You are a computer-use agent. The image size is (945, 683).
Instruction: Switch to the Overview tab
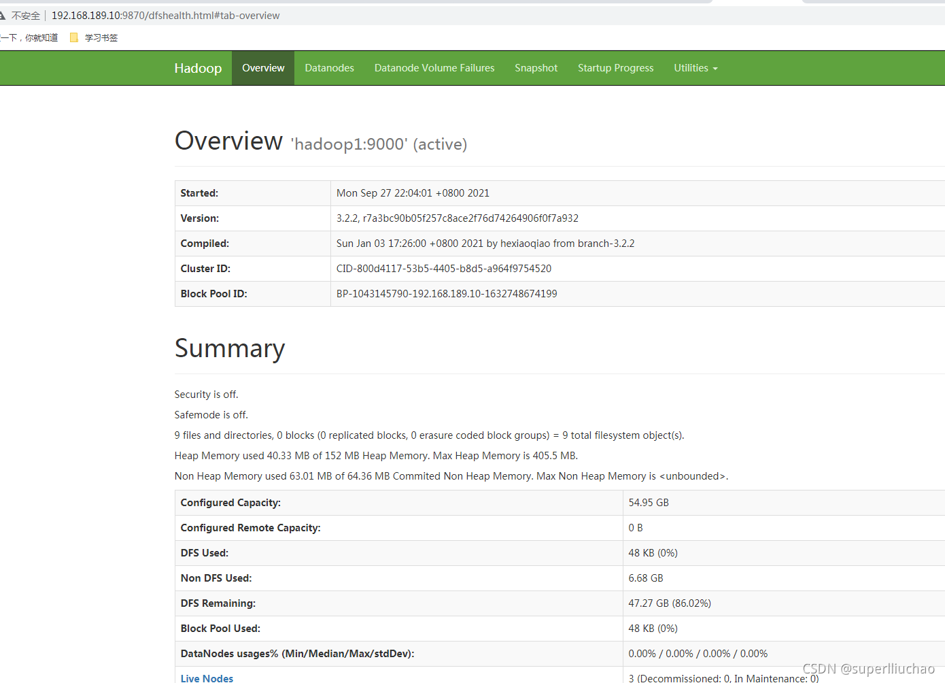coord(263,68)
